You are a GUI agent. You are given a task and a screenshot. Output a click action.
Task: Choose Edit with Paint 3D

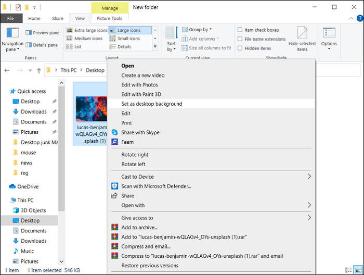(x=211, y=94)
